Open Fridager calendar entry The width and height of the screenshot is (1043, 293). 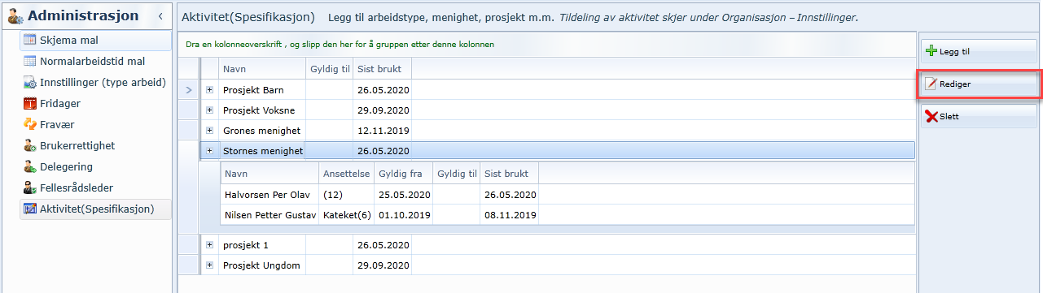click(95, 103)
